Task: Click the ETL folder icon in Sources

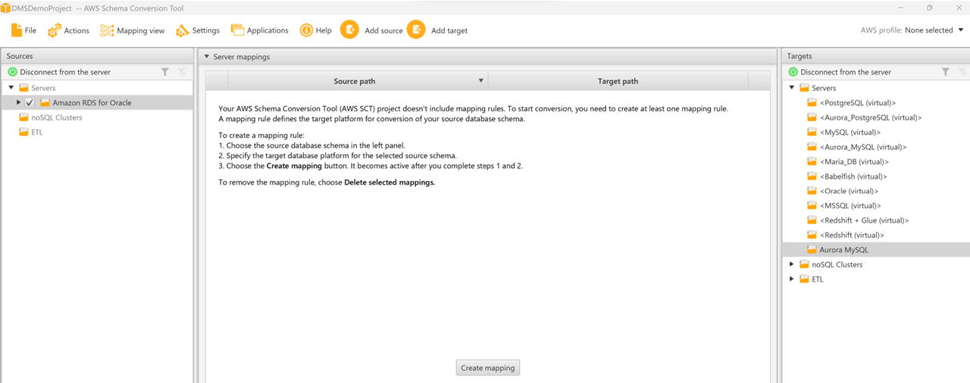Action: tap(23, 132)
